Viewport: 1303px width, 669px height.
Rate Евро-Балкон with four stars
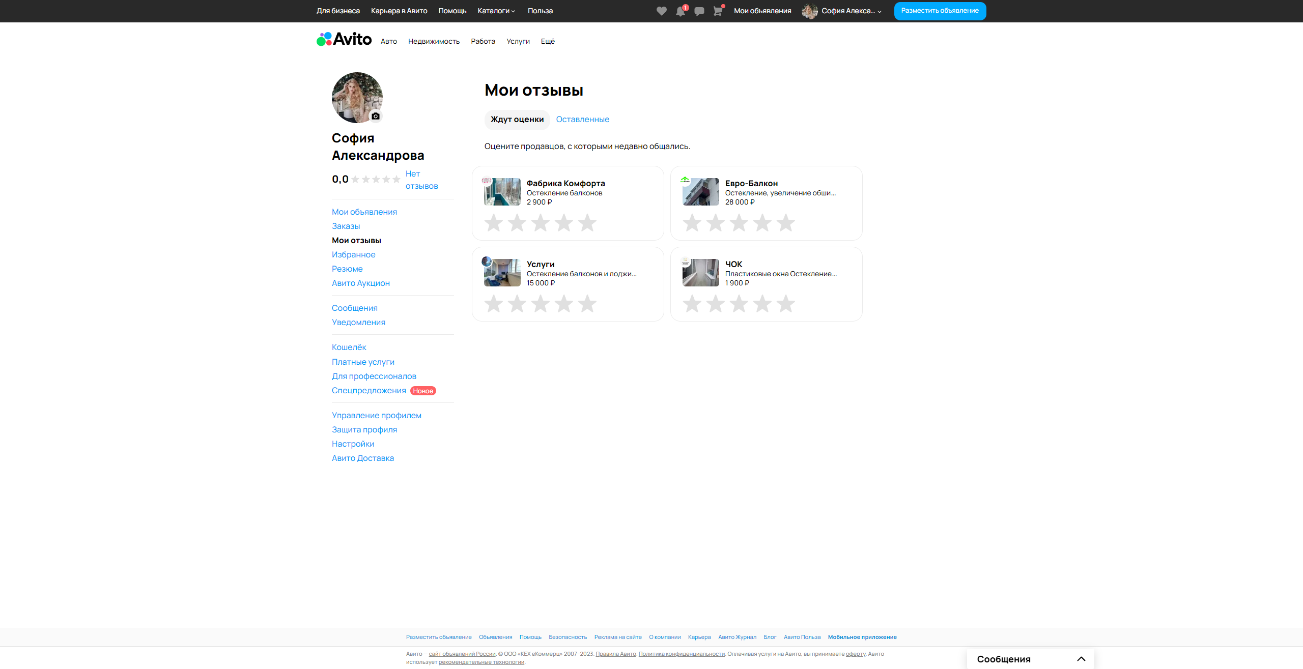[762, 223]
